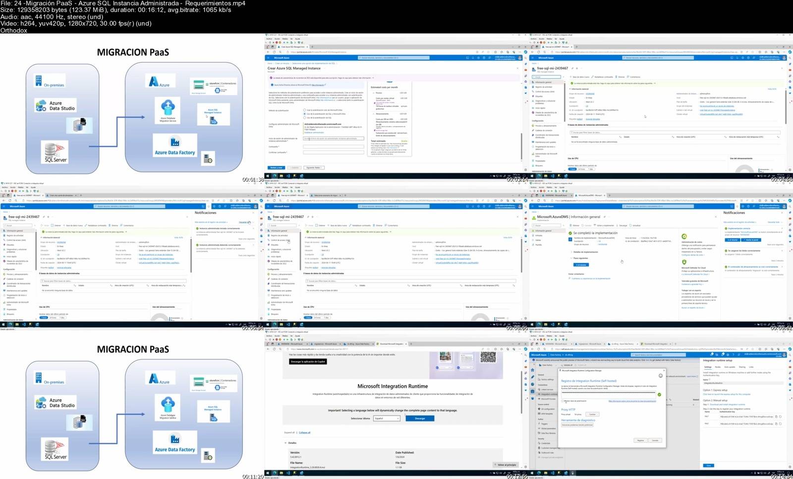Click the smiley feedback icon in runtime dialog

tap(660, 376)
